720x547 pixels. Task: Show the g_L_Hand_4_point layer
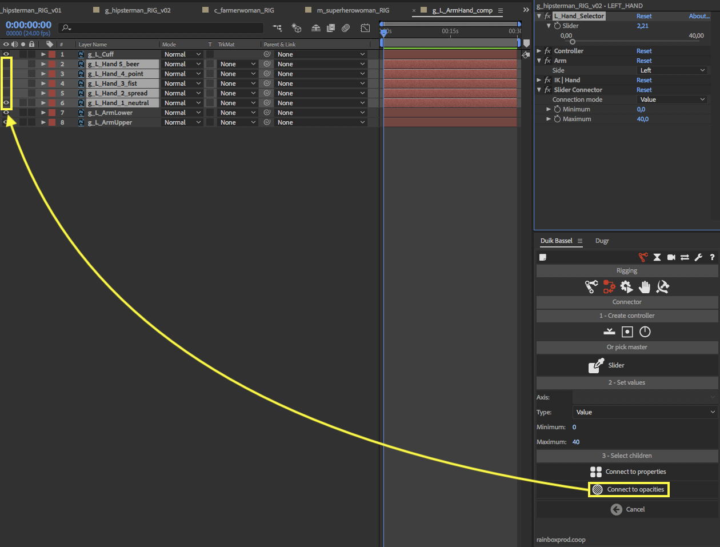[6, 74]
